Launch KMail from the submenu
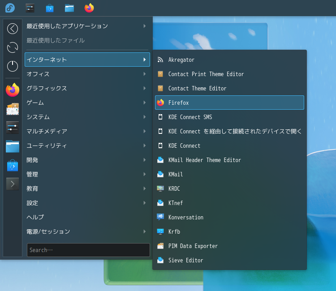 229,174
